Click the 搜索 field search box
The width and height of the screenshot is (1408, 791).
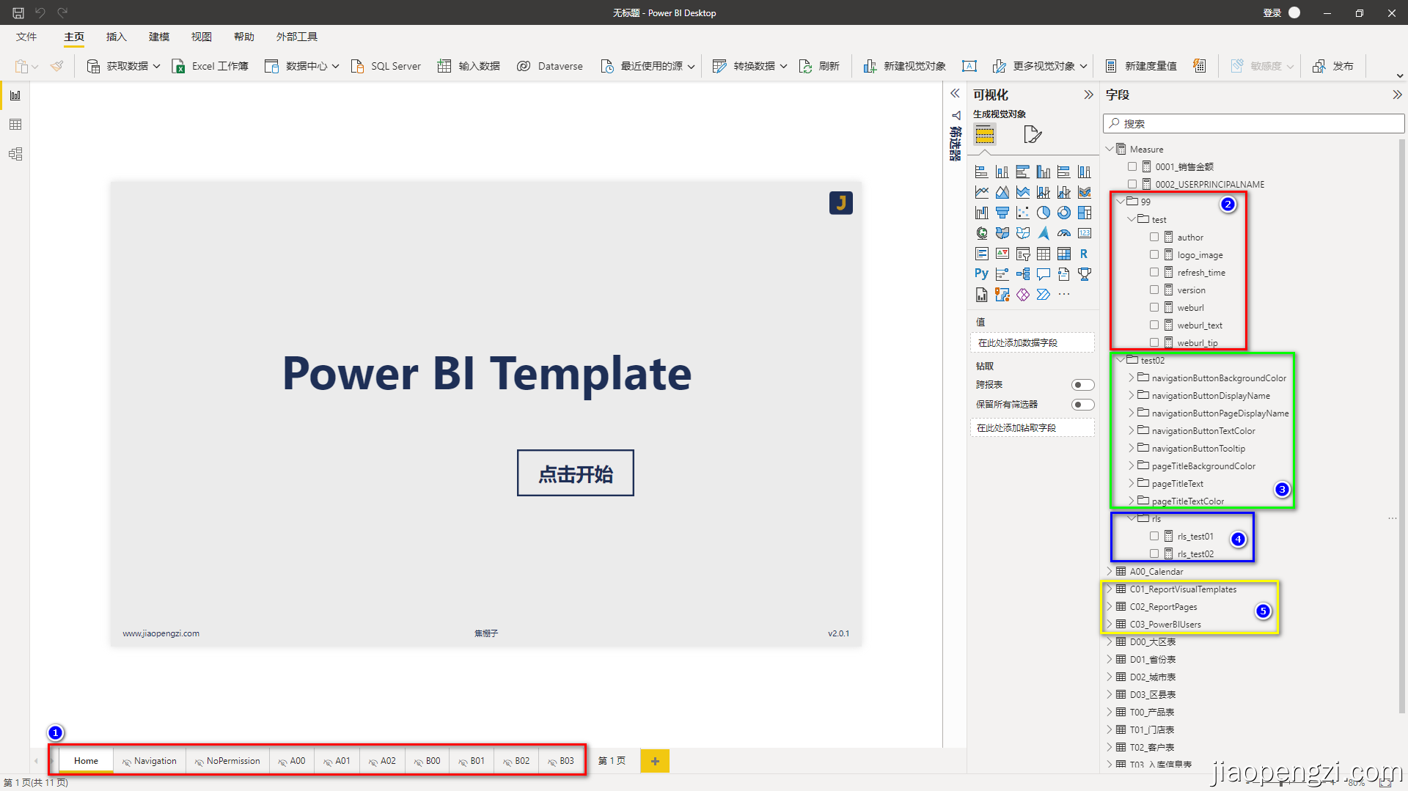pos(1254,124)
